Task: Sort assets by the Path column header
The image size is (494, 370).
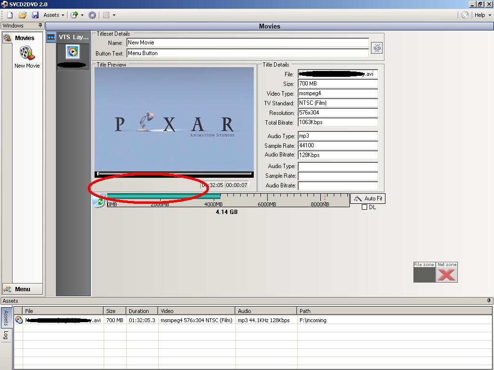Action: point(395,311)
